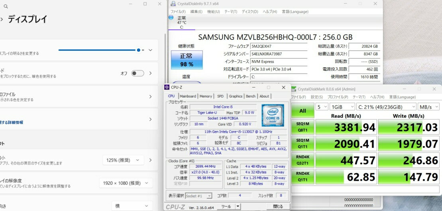Click the 正常 98% health status box
442x211 pixels.
click(187, 60)
